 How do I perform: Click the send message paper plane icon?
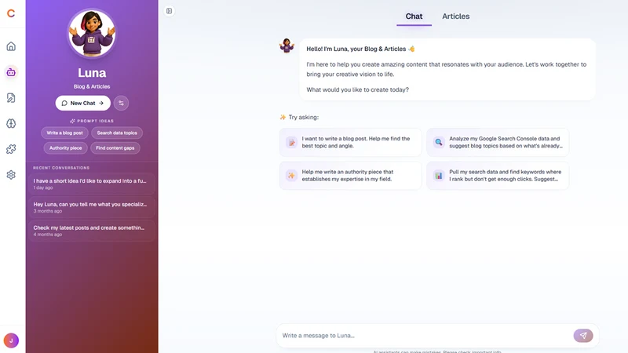pos(583,336)
